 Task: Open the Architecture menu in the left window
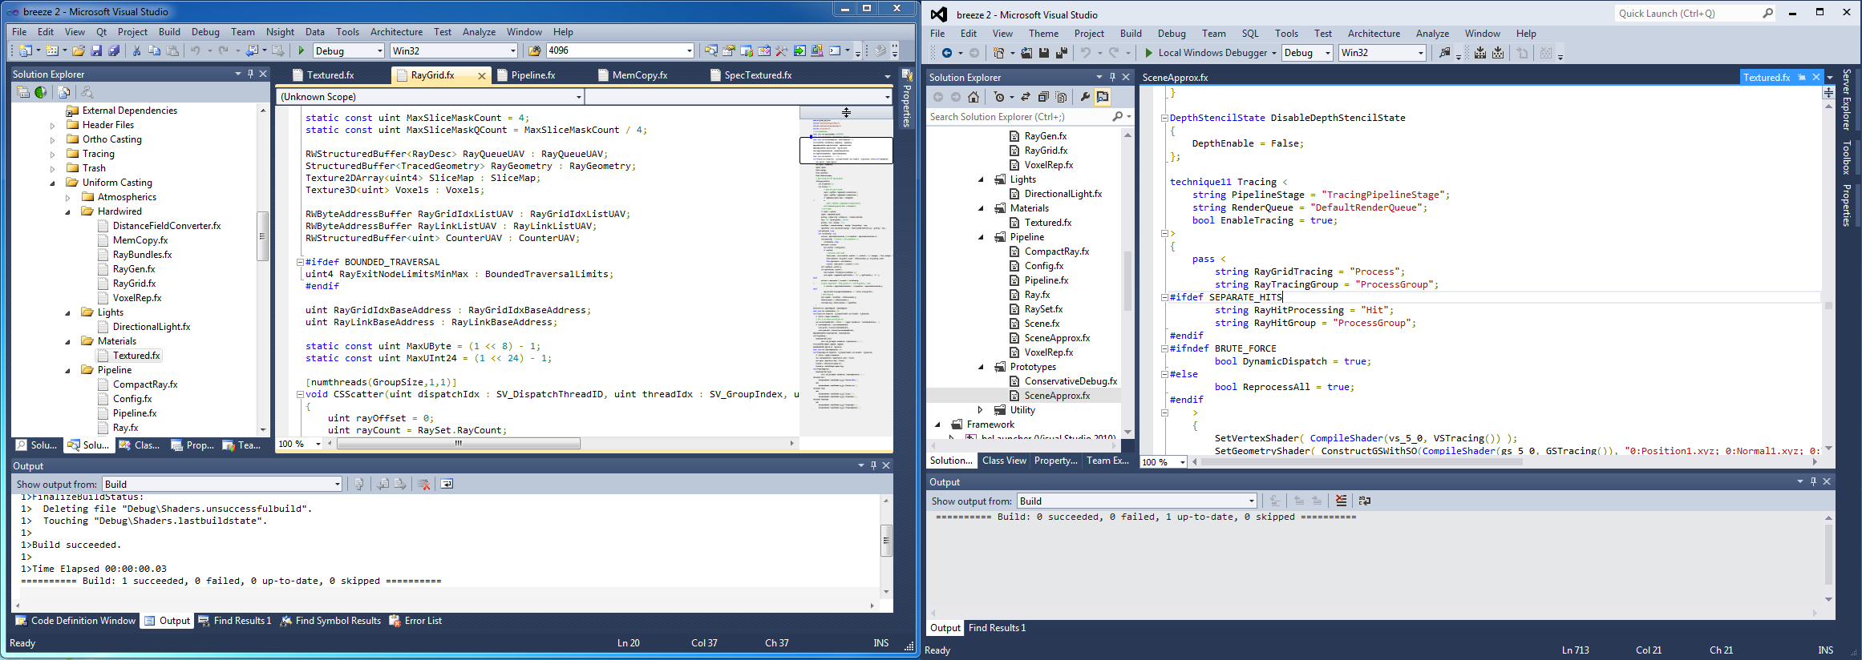pos(396,32)
